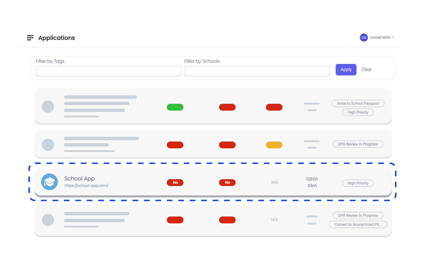Click the Convert to Anonymized PII tag

pyautogui.click(x=358, y=224)
